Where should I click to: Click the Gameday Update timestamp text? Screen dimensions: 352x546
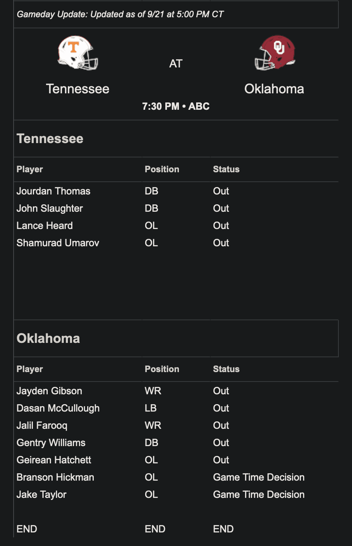120,14
